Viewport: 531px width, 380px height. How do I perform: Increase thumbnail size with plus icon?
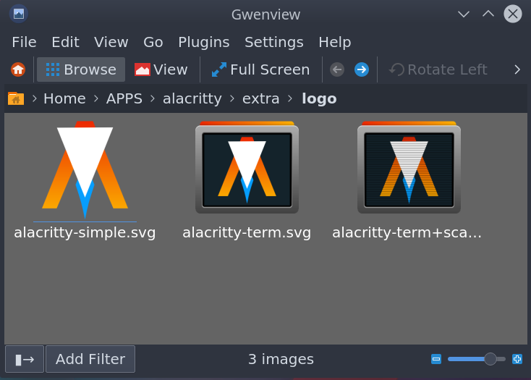coord(517,359)
